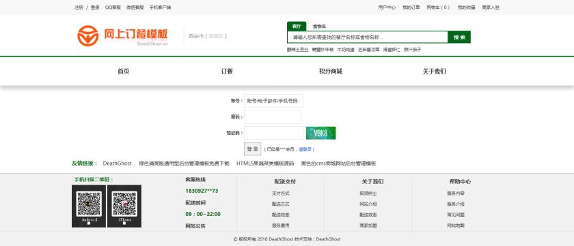
Task: Click the DeathGhost friendly link
Action: (x=117, y=164)
